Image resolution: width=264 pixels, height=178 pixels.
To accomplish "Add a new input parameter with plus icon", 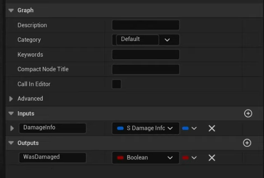I will pos(248,113).
